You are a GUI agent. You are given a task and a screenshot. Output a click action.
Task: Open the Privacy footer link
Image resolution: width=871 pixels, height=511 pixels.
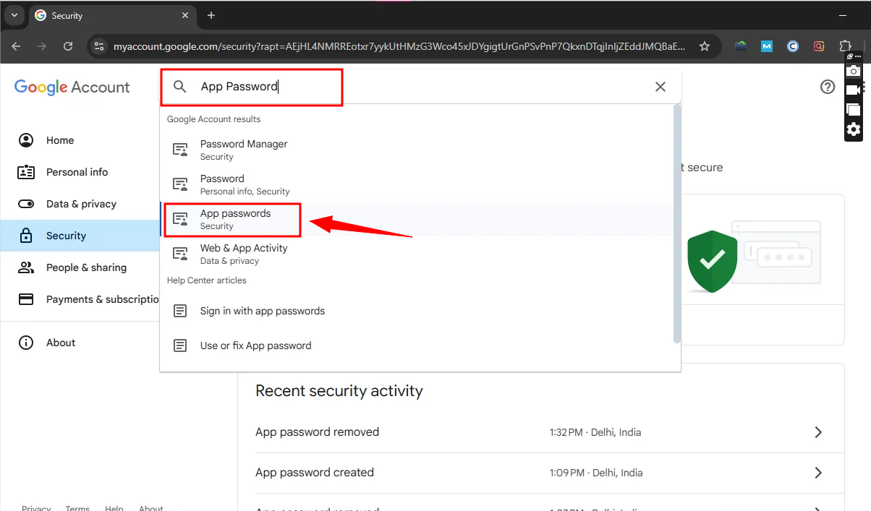click(x=36, y=507)
